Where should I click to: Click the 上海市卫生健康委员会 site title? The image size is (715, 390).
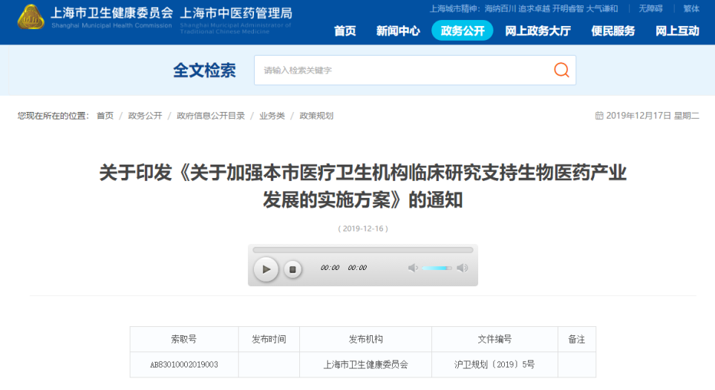pyautogui.click(x=111, y=13)
